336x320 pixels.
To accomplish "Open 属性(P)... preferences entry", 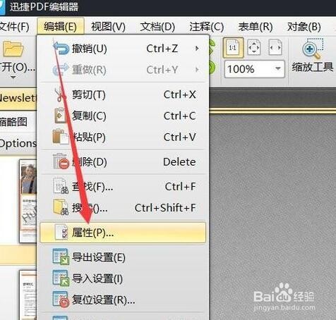I will click(x=123, y=233).
